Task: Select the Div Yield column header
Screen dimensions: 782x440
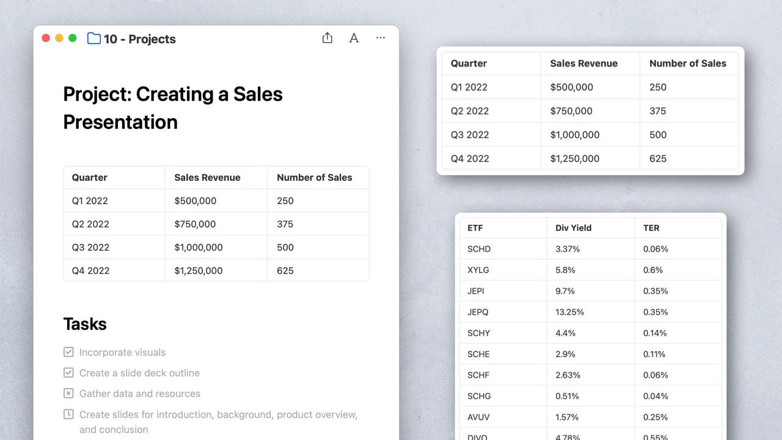Action: 573,228
